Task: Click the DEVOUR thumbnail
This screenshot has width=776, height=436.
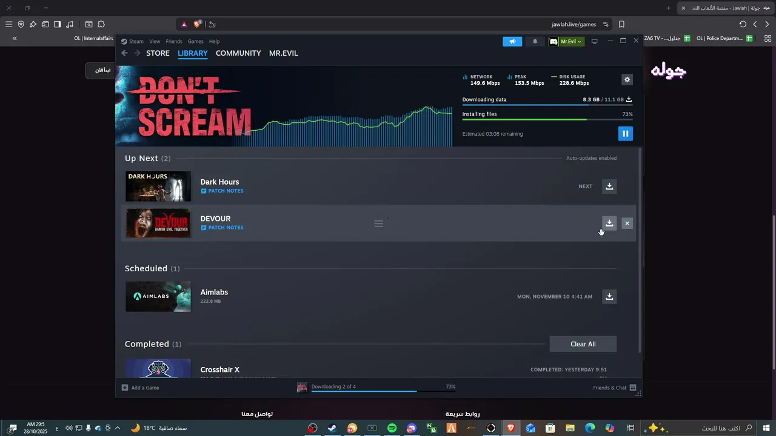Action: coord(158,223)
